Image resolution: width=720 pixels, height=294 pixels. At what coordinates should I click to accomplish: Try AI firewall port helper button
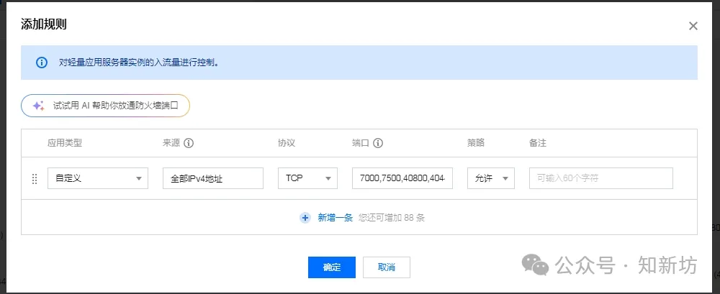[106, 106]
